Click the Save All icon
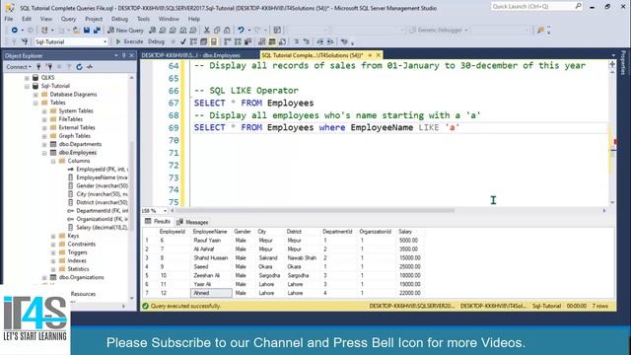 coord(97,31)
